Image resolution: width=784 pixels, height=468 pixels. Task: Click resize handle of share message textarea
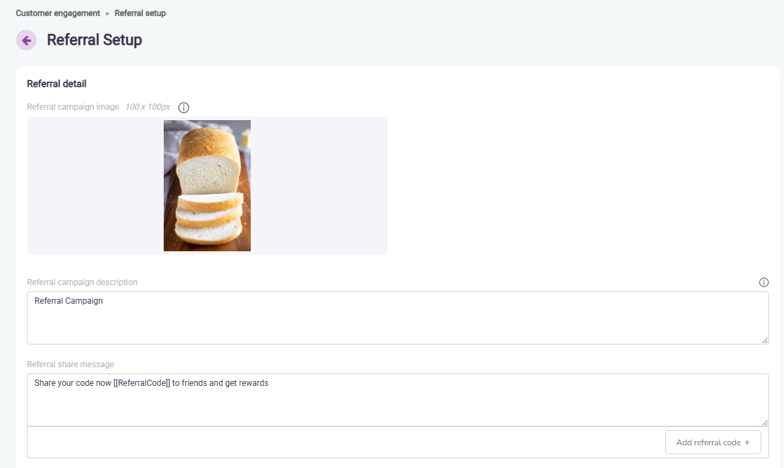click(764, 422)
